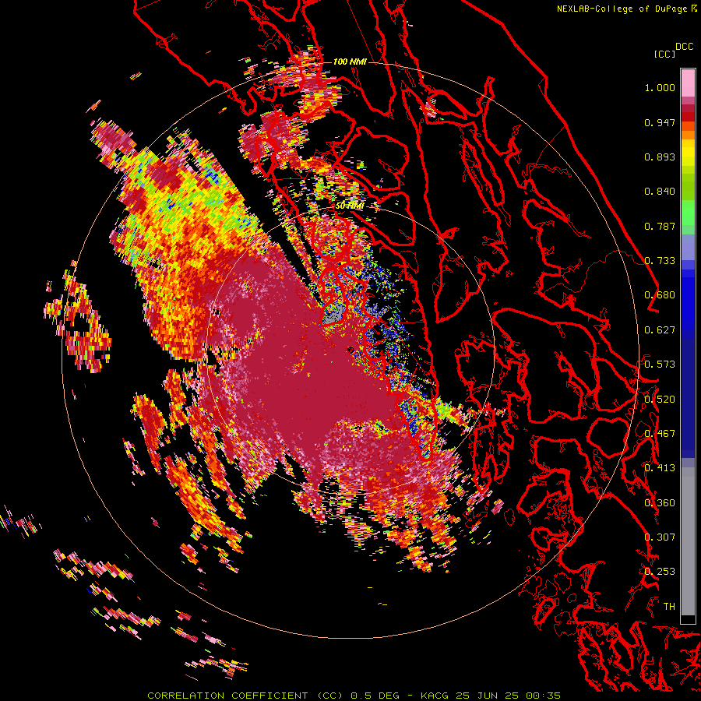Click the 0.573 scale value

tap(660, 365)
